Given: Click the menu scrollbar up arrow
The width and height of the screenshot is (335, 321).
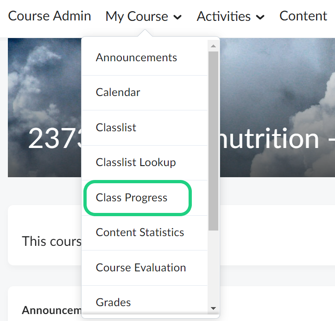Looking at the screenshot, I should point(213,46).
